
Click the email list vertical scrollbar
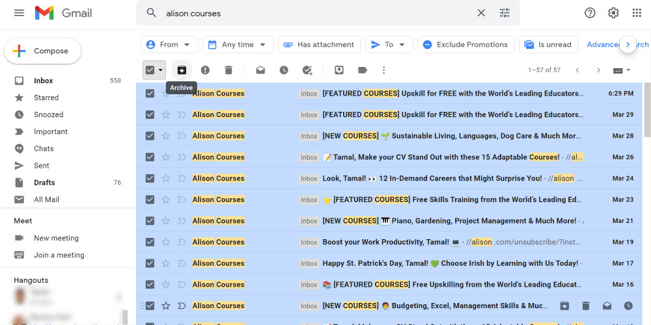pos(647,110)
